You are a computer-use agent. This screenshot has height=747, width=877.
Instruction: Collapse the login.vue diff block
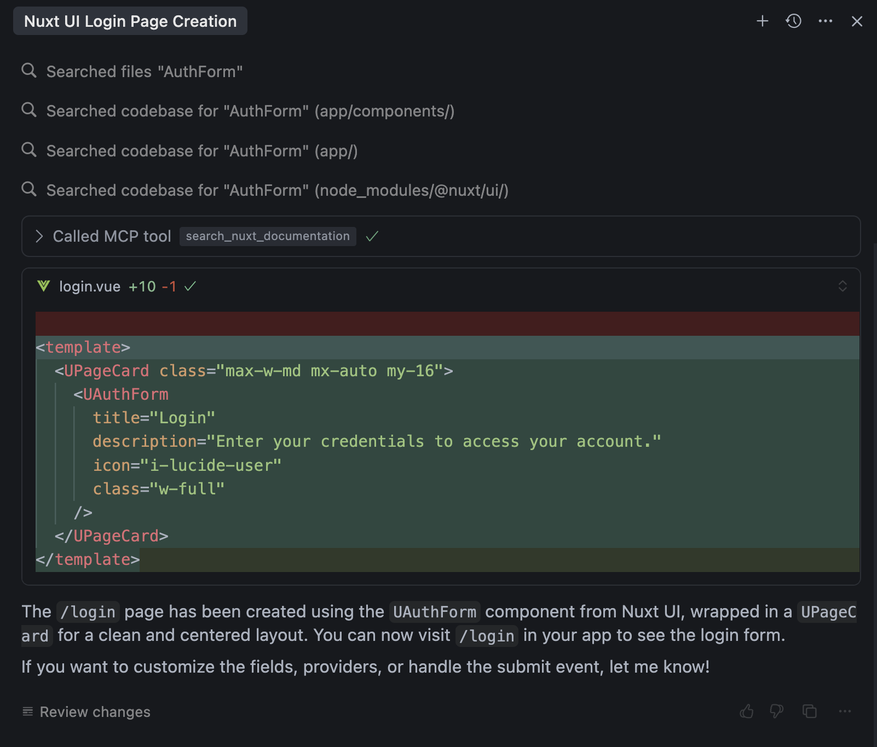click(843, 286)
